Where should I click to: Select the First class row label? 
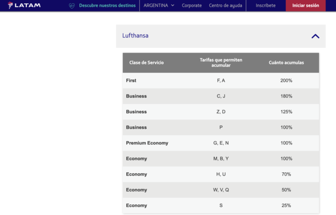[x=131, y=81]
